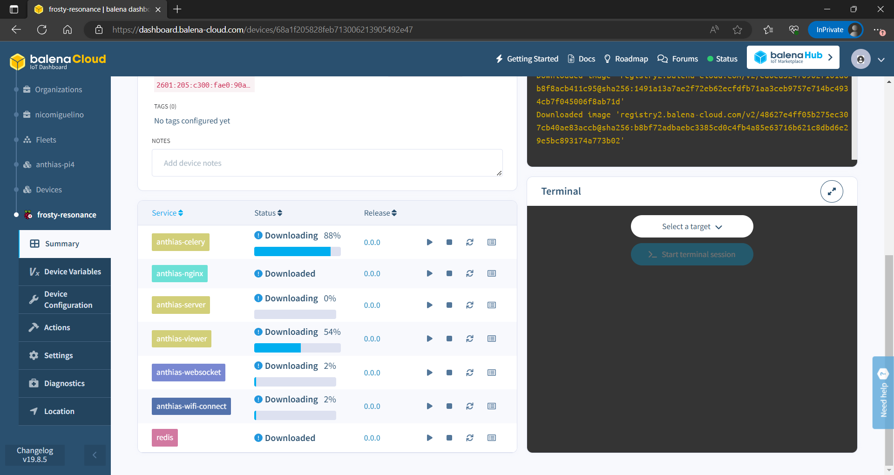Open the user account avatar menu
The height and width of the screenshot is (475, 894).
point(860,59)
